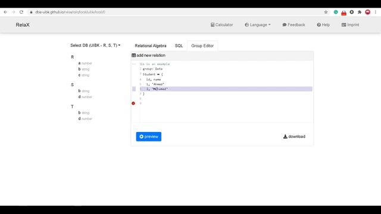The image size is (381, 214).
Task: Click the highlighted 2, 'Mohamed' line
Action: 226,89
